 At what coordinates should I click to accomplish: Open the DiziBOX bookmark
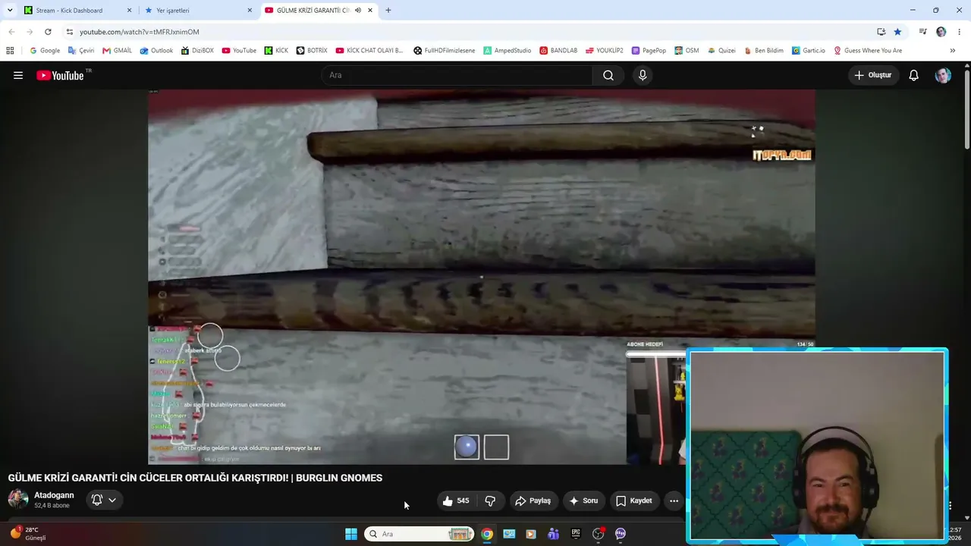pyautogui.click(x=197, y=51)
